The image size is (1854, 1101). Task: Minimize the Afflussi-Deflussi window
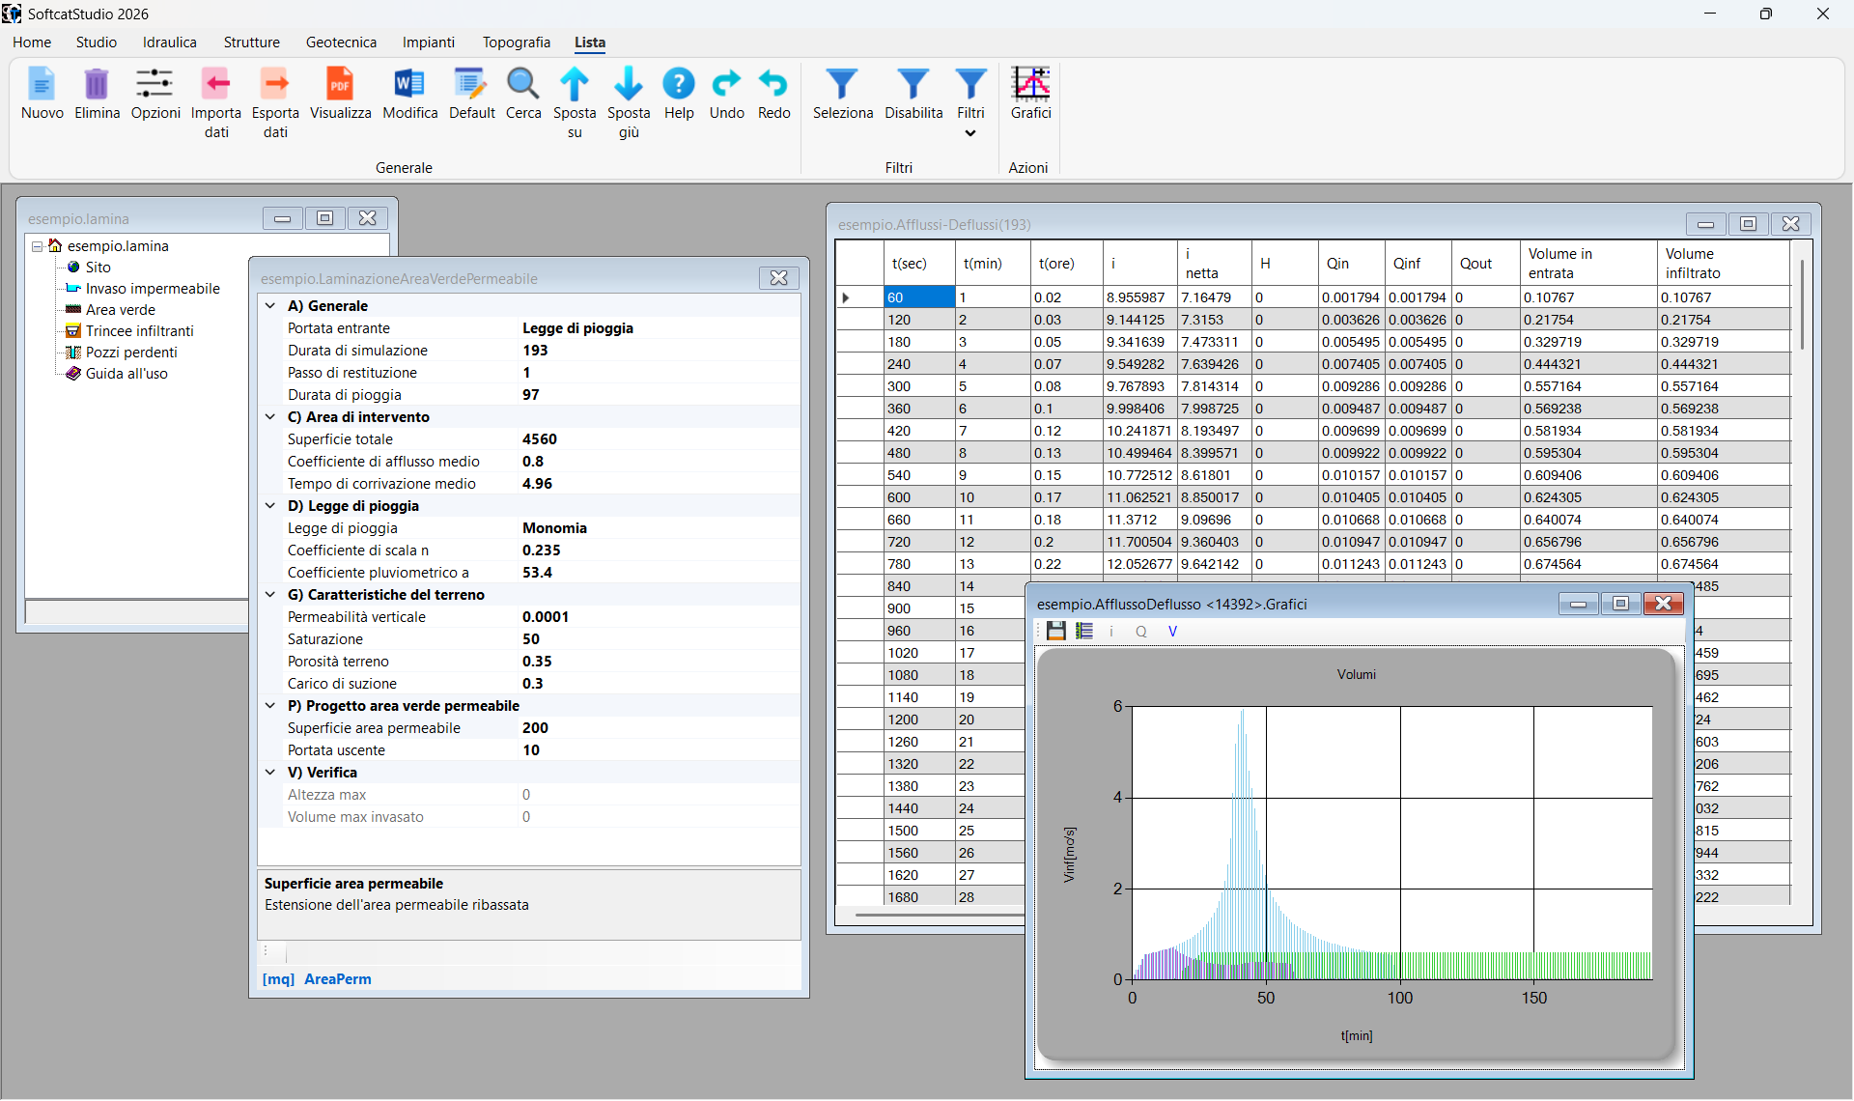pyautogui.click(x=1705, y=224)
